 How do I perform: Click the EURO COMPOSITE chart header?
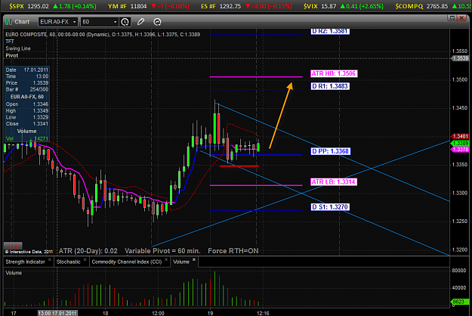click(103, 35)
